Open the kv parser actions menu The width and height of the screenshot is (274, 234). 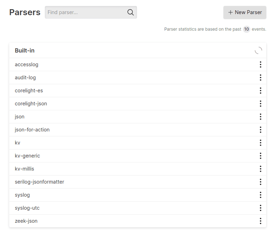[260, 143]
